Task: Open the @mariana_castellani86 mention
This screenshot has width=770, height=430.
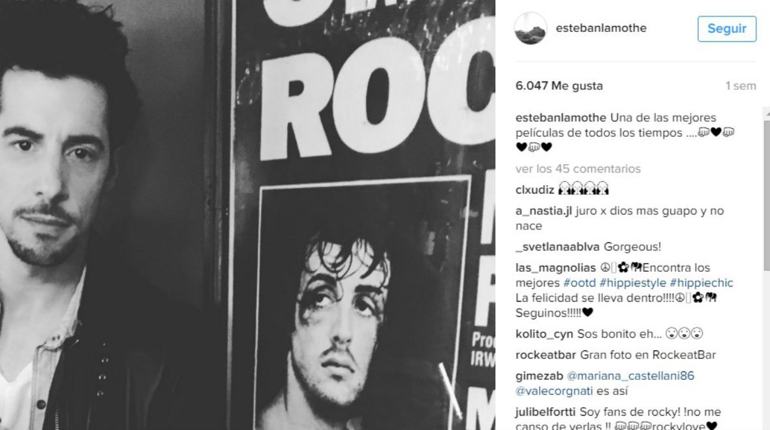Action: pos(630,376)
